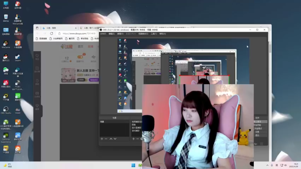301x169 pixels.
Task: Open the 回收站 (Recycle Bin) icon
Action: pos(6,18)
